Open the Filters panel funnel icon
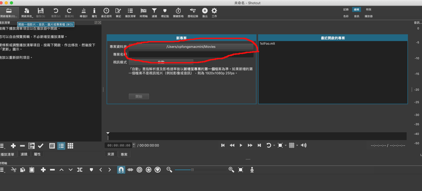The height and width of the screenshot is (191, 422). click(x=154, y=12)
